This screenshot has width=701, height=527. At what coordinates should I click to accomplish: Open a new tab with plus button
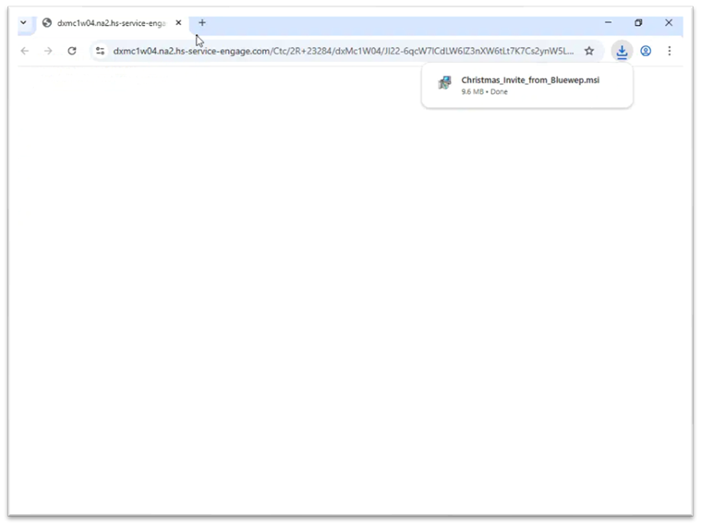pos(202,23)
